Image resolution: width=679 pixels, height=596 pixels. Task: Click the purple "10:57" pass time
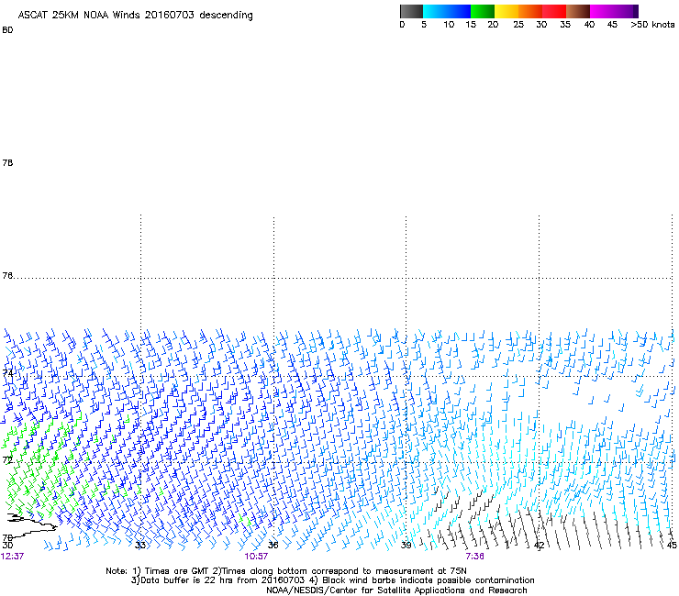pos(256,557)
